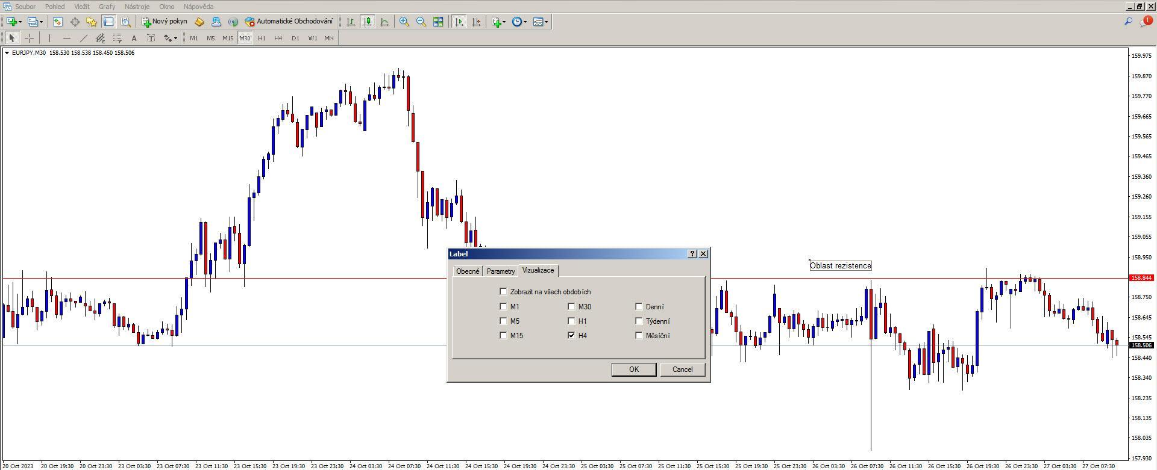Select the Crosshair tool

(28, 38)
